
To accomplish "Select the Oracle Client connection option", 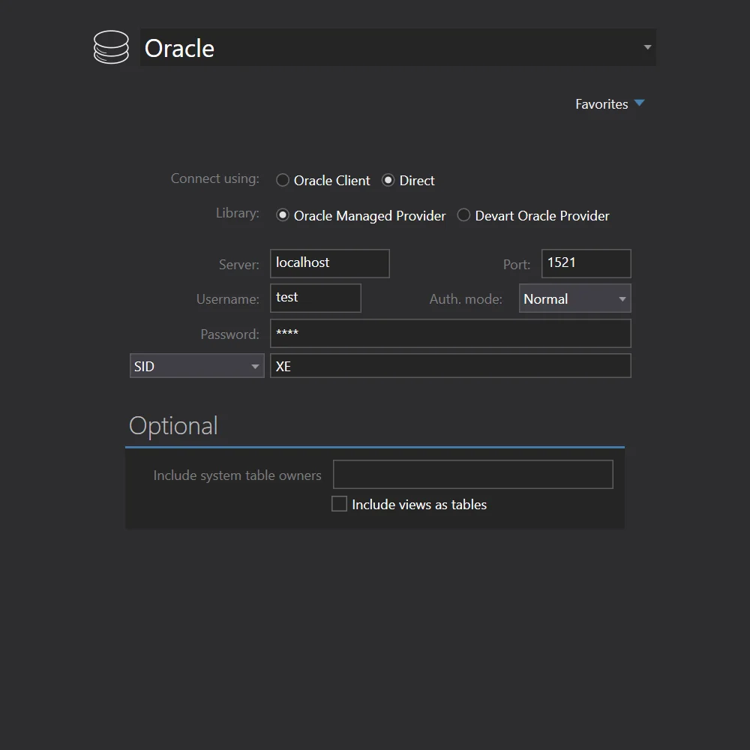I will coord(283,180).
